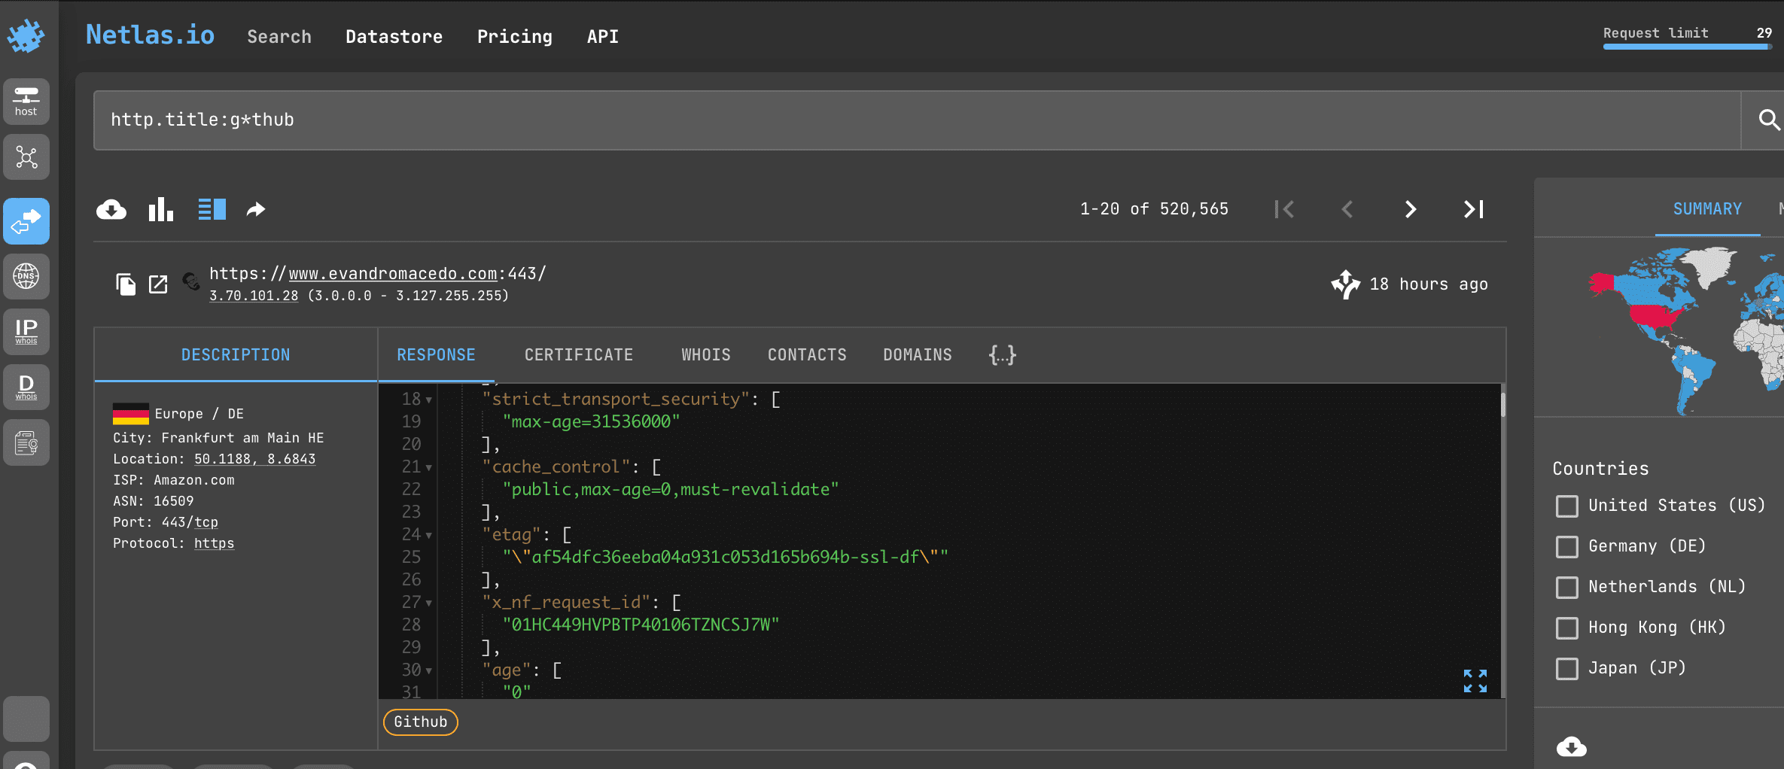Image resolution: width=1784 pixels, height=769 pixels.
Task: Check the Hong Kong (HK) filter
Action: coord(1567,628)
